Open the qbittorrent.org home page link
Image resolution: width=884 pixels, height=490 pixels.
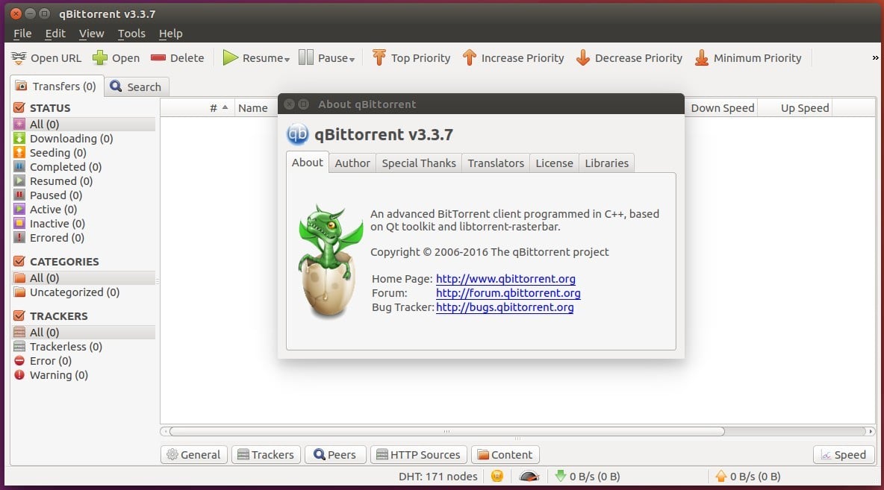pos(505,279)
